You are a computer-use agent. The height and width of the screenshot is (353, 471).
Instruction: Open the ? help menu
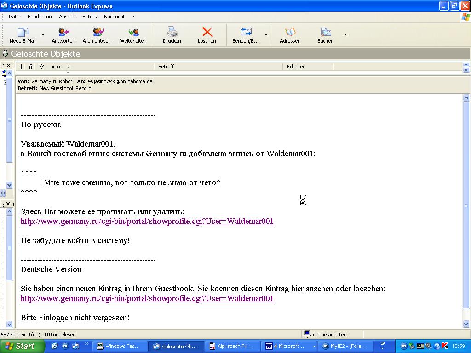[133, 17]
